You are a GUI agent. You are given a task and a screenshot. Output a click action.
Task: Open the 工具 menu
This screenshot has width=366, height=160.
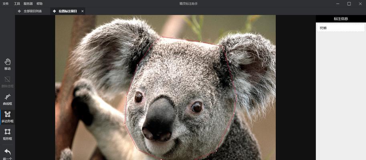pos(17,4)
